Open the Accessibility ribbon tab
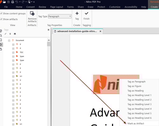 (131, 7)
